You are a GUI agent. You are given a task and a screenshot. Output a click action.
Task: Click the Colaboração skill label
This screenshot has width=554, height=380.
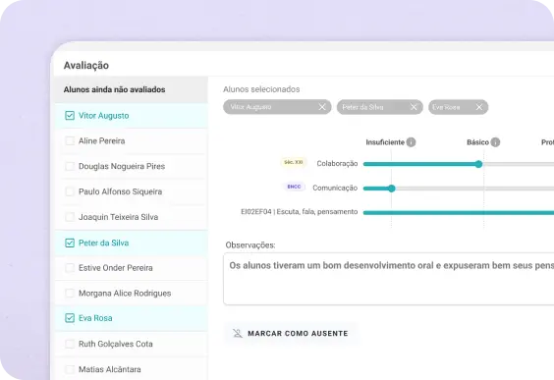coord(337,164)
